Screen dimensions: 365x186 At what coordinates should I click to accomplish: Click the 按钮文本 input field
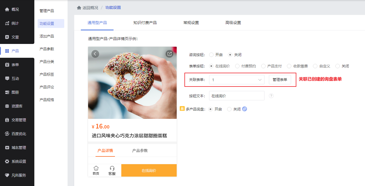tap(237, 96)
